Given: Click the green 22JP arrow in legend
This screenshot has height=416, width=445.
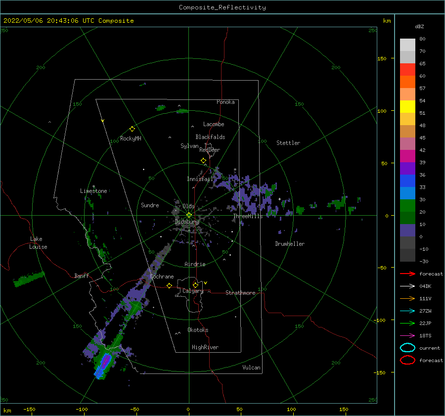Looking at the screenshot, I should point(407,323).
